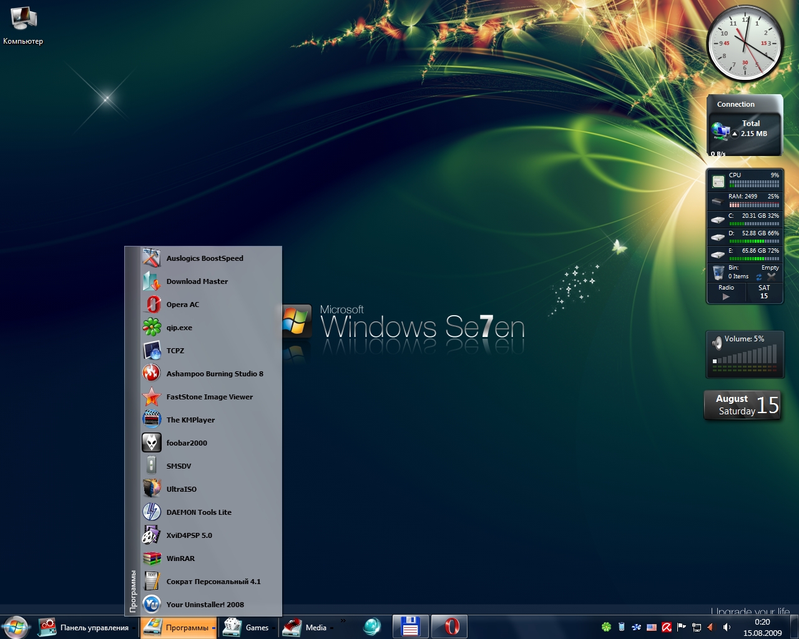Image resolution: width=799 pixels, height=639 pixels.
Task: Click the X empty-bin icon
Action: (772, 276)
